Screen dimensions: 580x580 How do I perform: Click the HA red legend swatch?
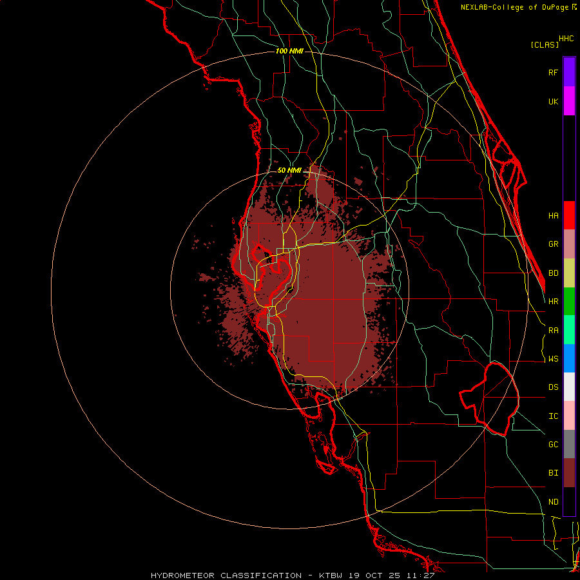click(569, 215)
